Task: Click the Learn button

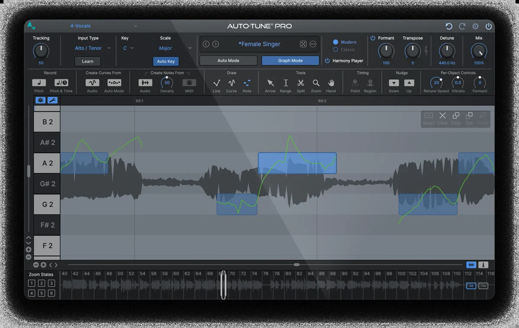Action: pos(88,61)
